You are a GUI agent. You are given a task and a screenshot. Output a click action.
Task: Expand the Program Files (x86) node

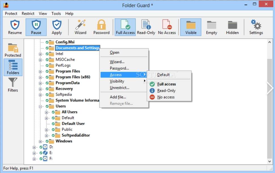(x=40, y=77)
